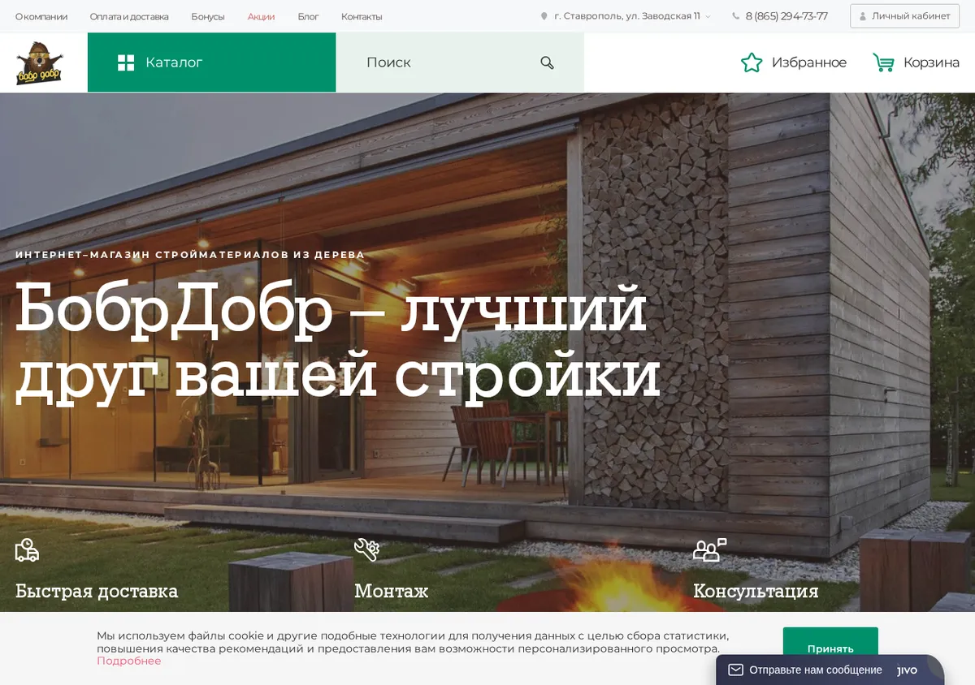The height and width of the screenshot is (685, 975).
Task: Accept cookies with Принять button
Action: 830,648
